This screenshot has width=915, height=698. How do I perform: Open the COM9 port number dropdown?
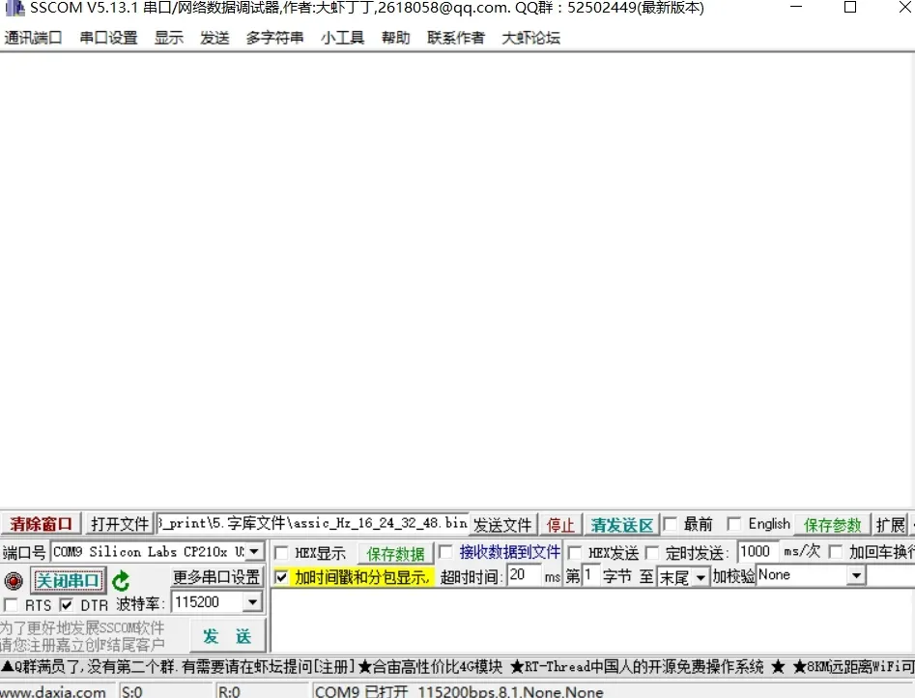pos(254,551)
